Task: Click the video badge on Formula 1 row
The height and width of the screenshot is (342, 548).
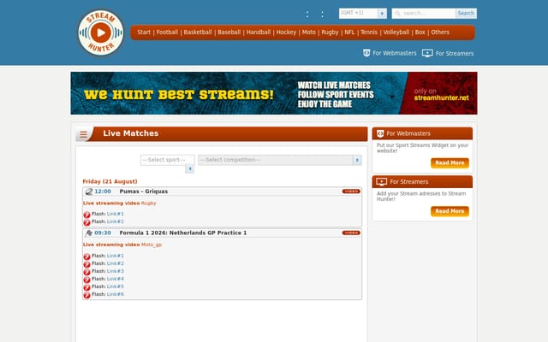Action: (x=351, y=233)
